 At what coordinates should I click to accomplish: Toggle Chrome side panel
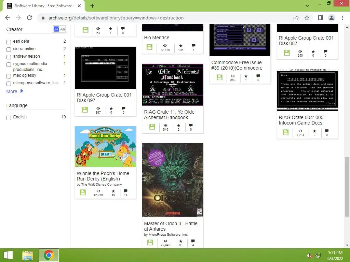[x=321, y=18]
